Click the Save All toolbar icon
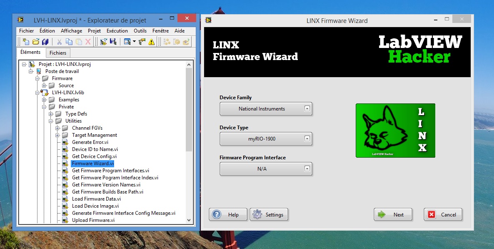 click(x=45, y=41)
